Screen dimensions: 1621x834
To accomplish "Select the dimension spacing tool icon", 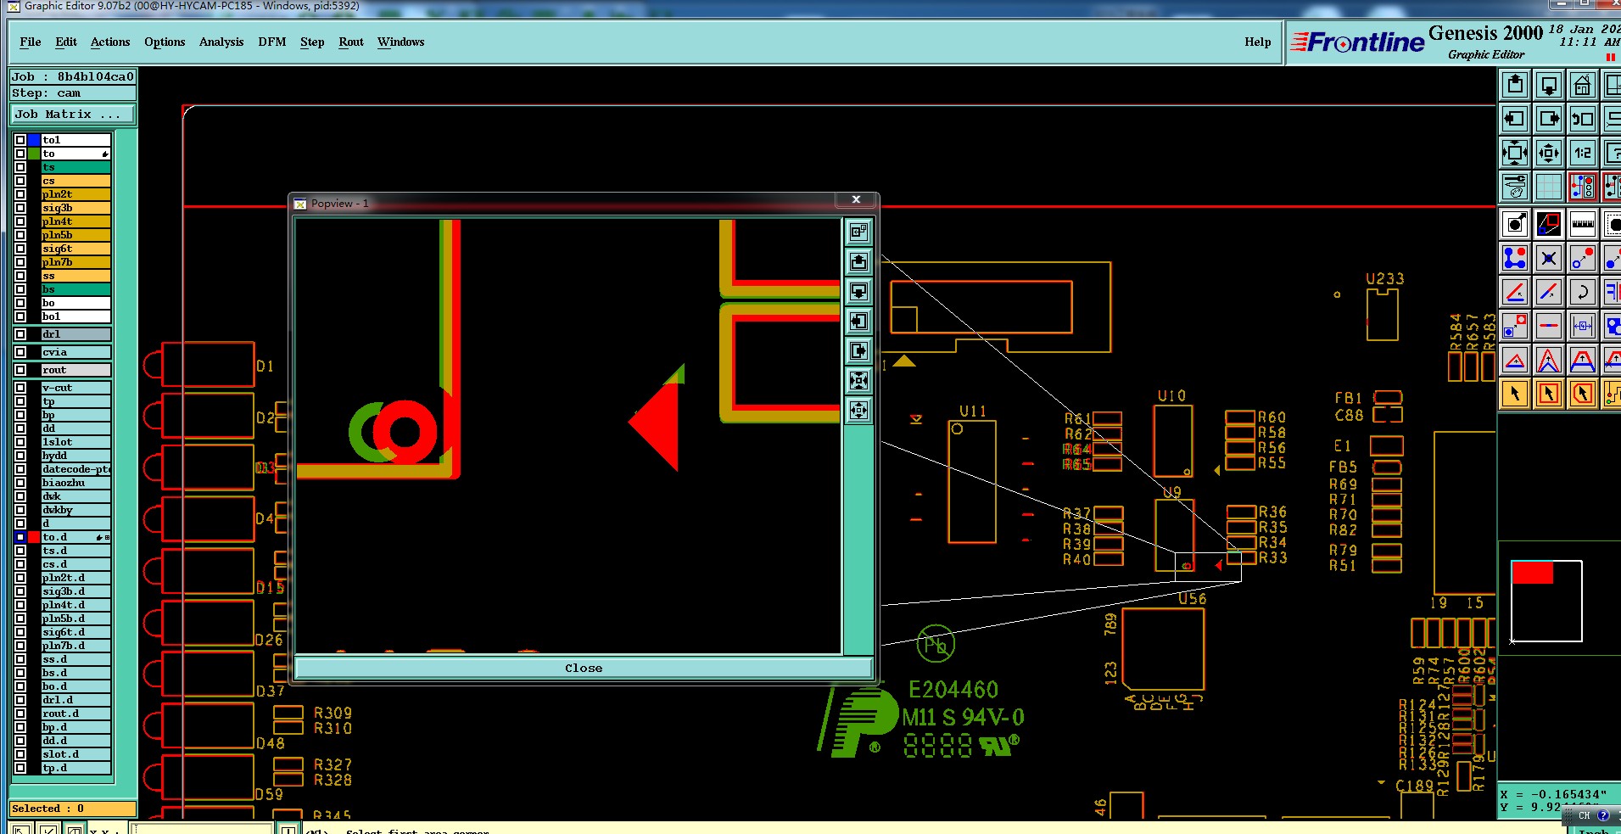I will [x=1583, y=326].
